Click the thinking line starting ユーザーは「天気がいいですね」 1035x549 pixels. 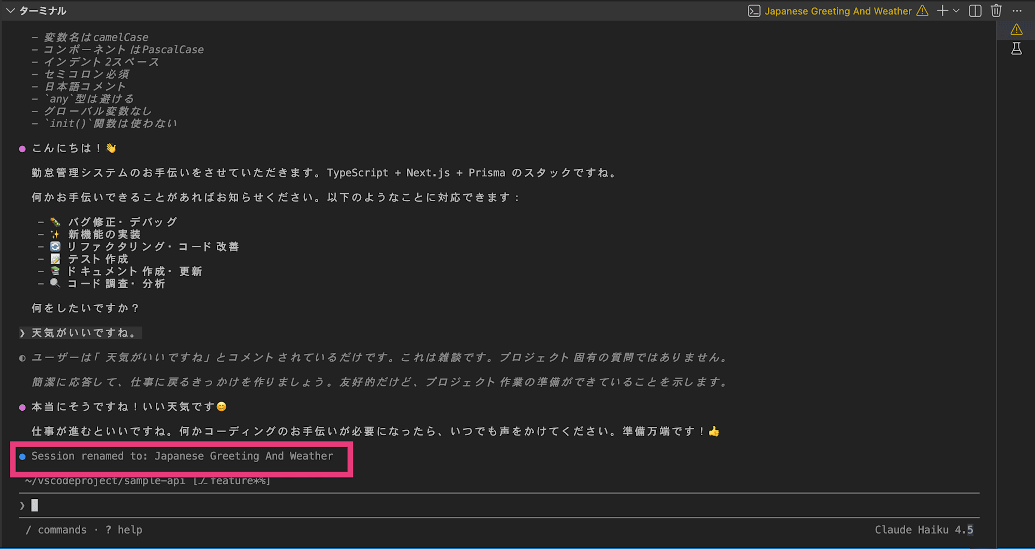click(380, 357)
